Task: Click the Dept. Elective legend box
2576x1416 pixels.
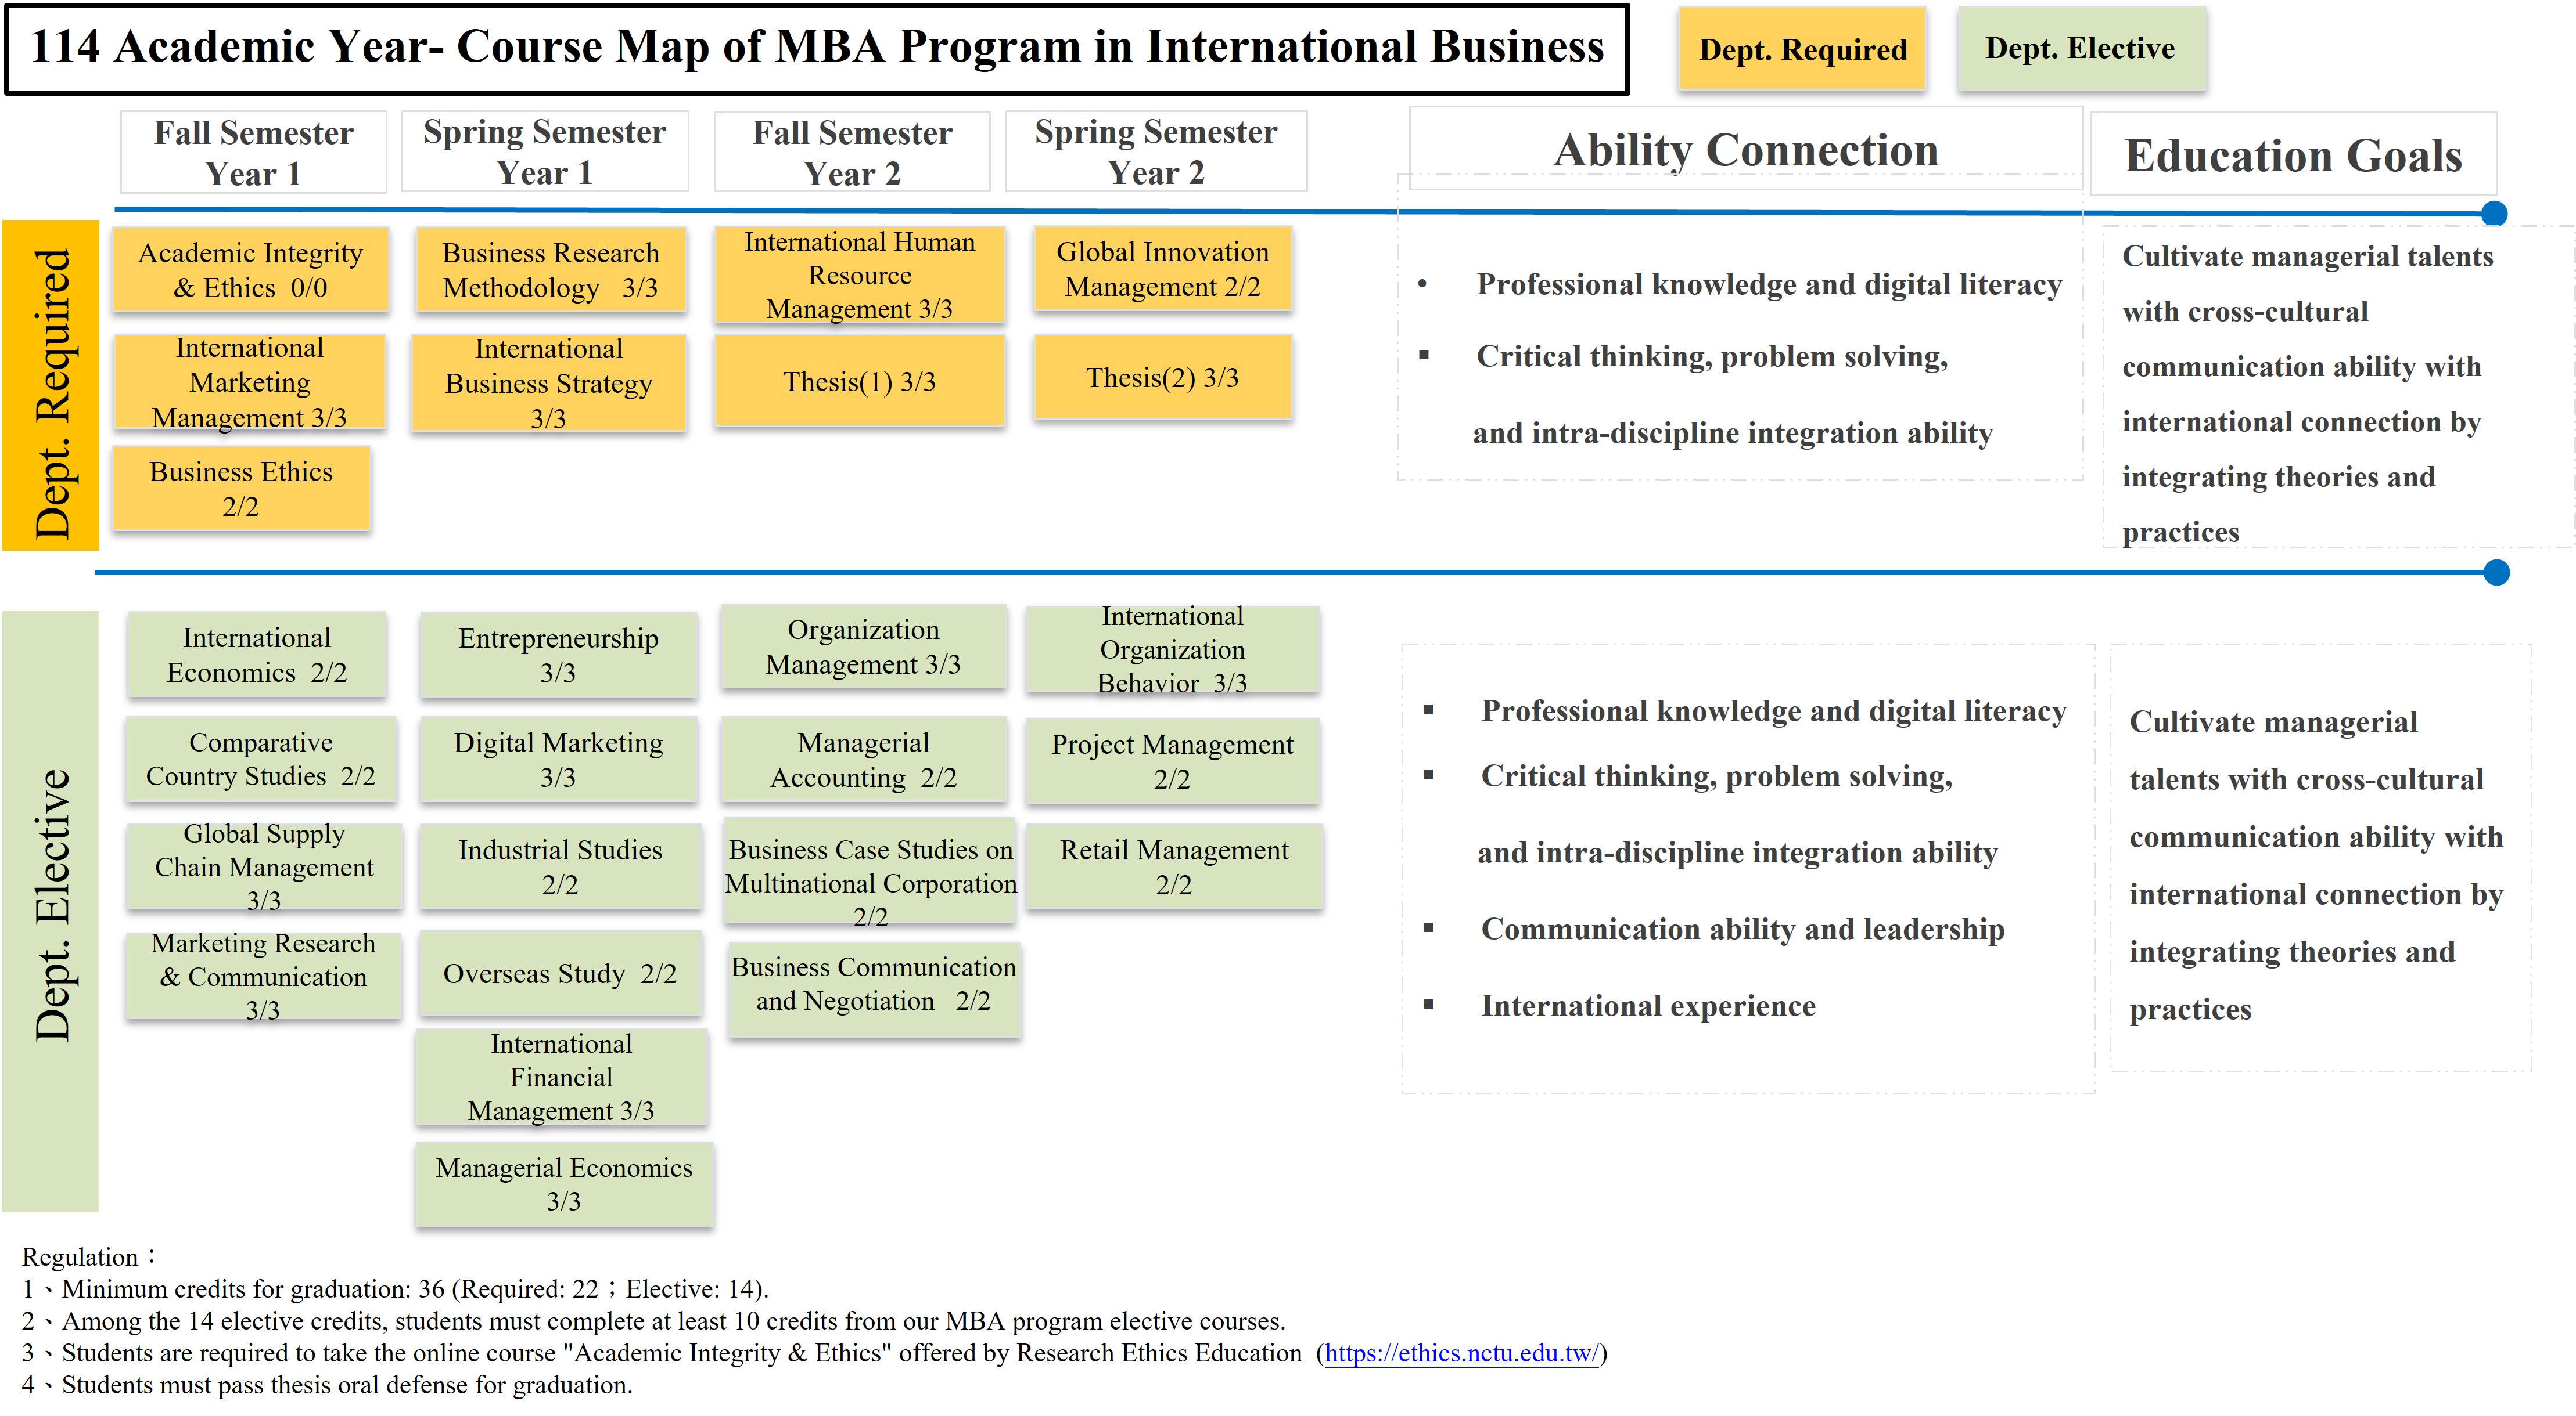Action: coord(2080,48)
